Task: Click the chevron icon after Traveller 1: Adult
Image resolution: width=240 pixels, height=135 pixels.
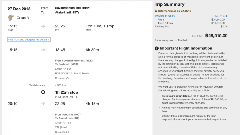Action: [x=175, y=16]
